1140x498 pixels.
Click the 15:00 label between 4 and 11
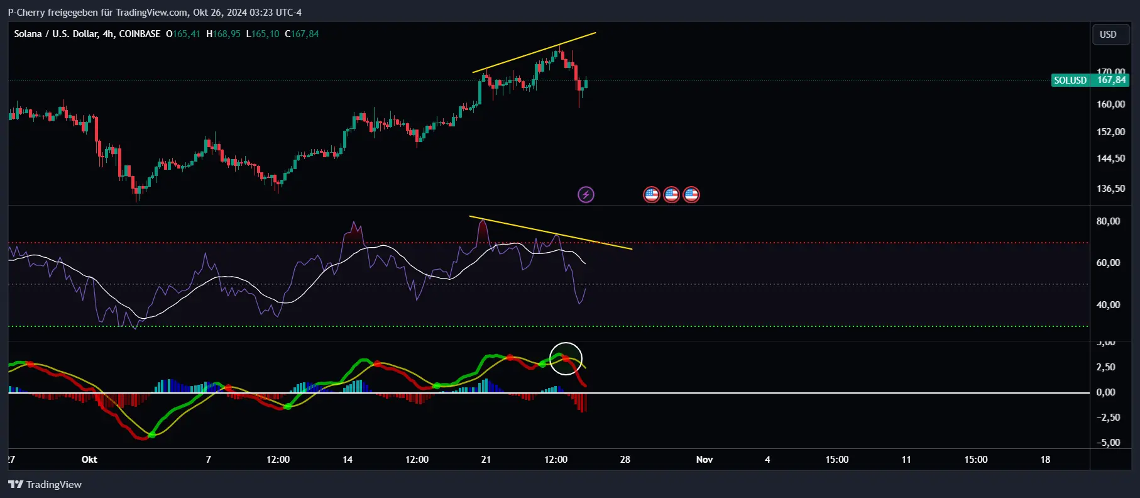coord(836,460)
